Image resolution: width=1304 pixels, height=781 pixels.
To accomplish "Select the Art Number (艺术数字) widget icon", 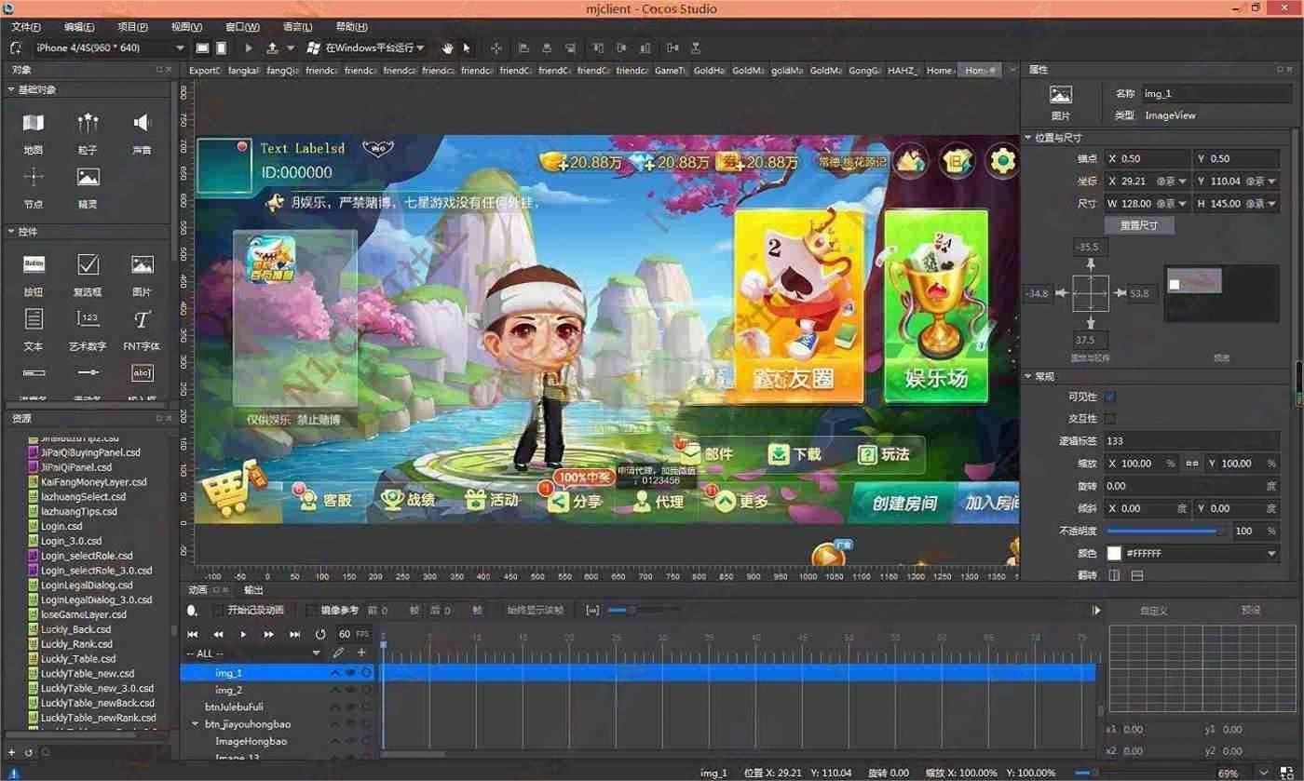I will (88, 319).
